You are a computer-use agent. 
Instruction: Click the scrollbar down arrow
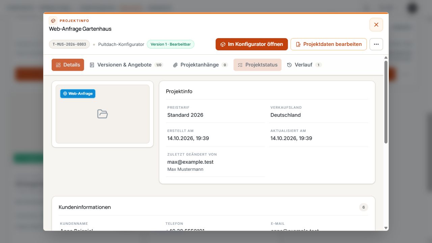pyautogui.click(x=386, y=228)
